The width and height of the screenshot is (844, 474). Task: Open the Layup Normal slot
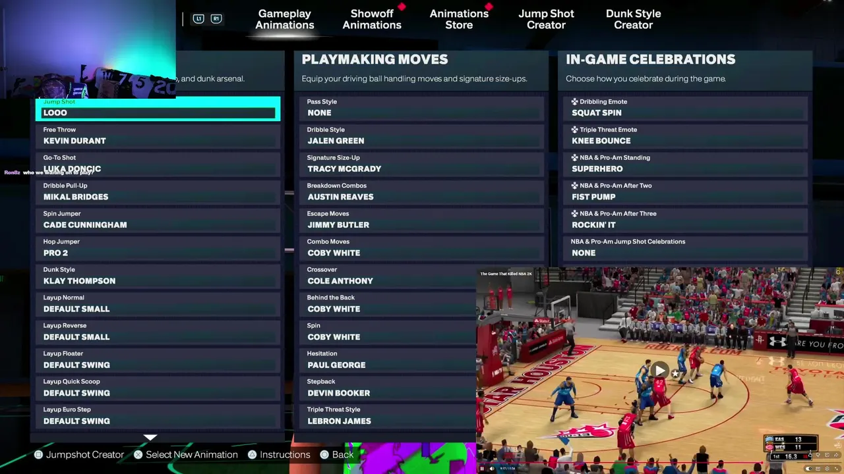(x=158, y=303)
